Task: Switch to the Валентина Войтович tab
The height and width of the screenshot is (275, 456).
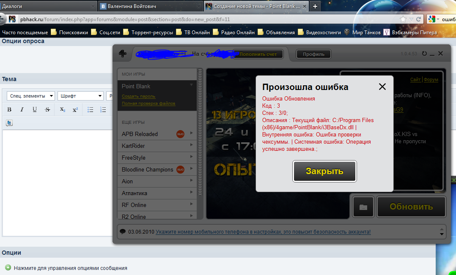Action: (150, 6)
